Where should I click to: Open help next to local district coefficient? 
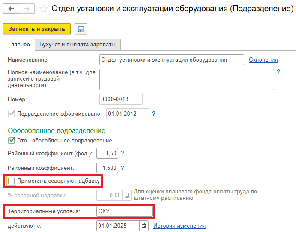click(123, 168)
